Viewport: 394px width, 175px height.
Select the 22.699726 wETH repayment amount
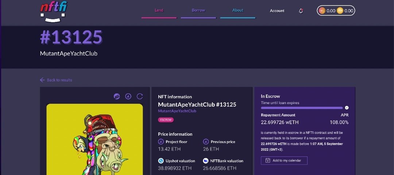coord(280,122)
